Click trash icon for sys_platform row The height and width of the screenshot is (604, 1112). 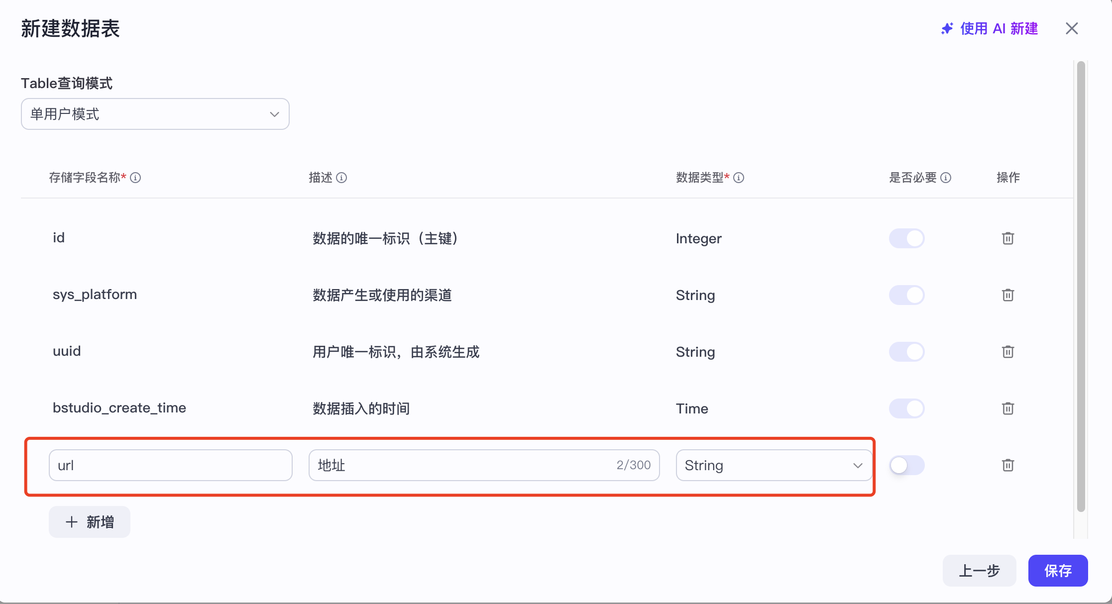point(1007,295)
